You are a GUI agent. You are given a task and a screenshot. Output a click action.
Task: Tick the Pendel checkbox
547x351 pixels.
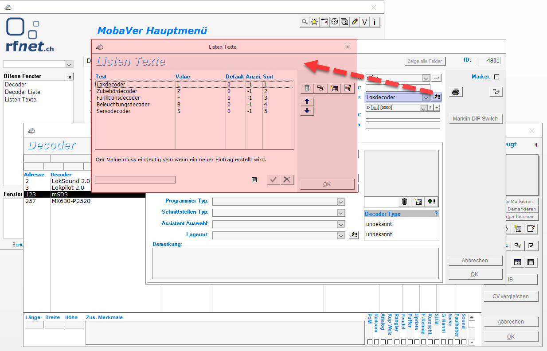(x=403, y=342)
